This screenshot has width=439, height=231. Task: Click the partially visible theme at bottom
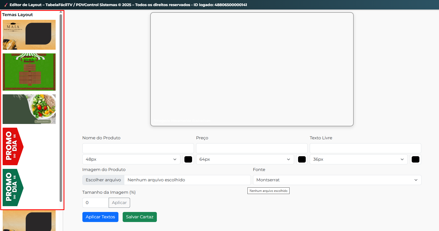tap(29, 221)
